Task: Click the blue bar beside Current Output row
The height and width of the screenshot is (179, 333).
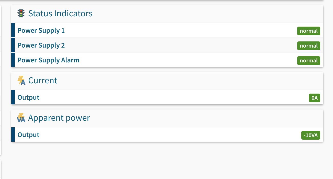Action: (13, 97)
